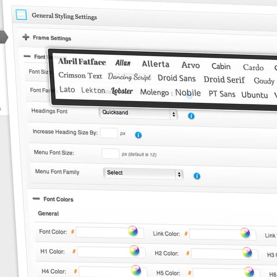Click the Allan font sample

123,63
